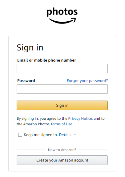Screen dimensions: 125x177
Task: Click the 'and to' text after Privacy Notice
Action: point(99,119)
